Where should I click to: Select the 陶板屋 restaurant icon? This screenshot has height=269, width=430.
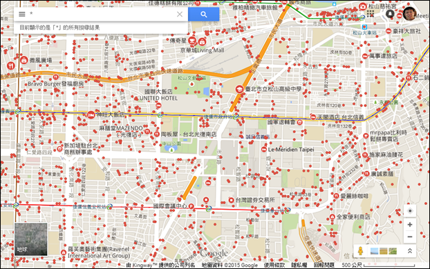pos(156,134)
